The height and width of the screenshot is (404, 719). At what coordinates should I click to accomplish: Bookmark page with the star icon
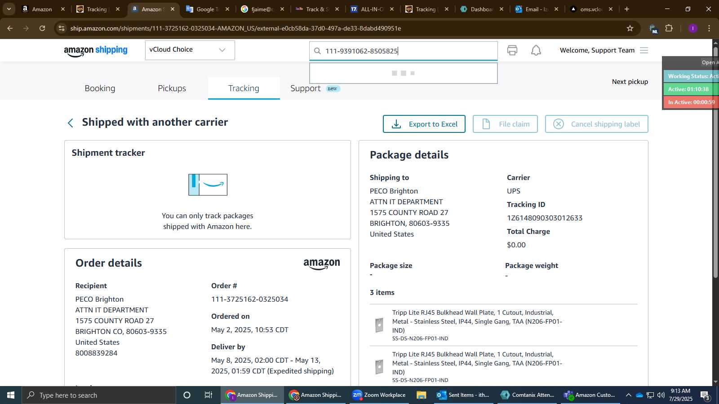pyautogui.click(x=630, y=28)
